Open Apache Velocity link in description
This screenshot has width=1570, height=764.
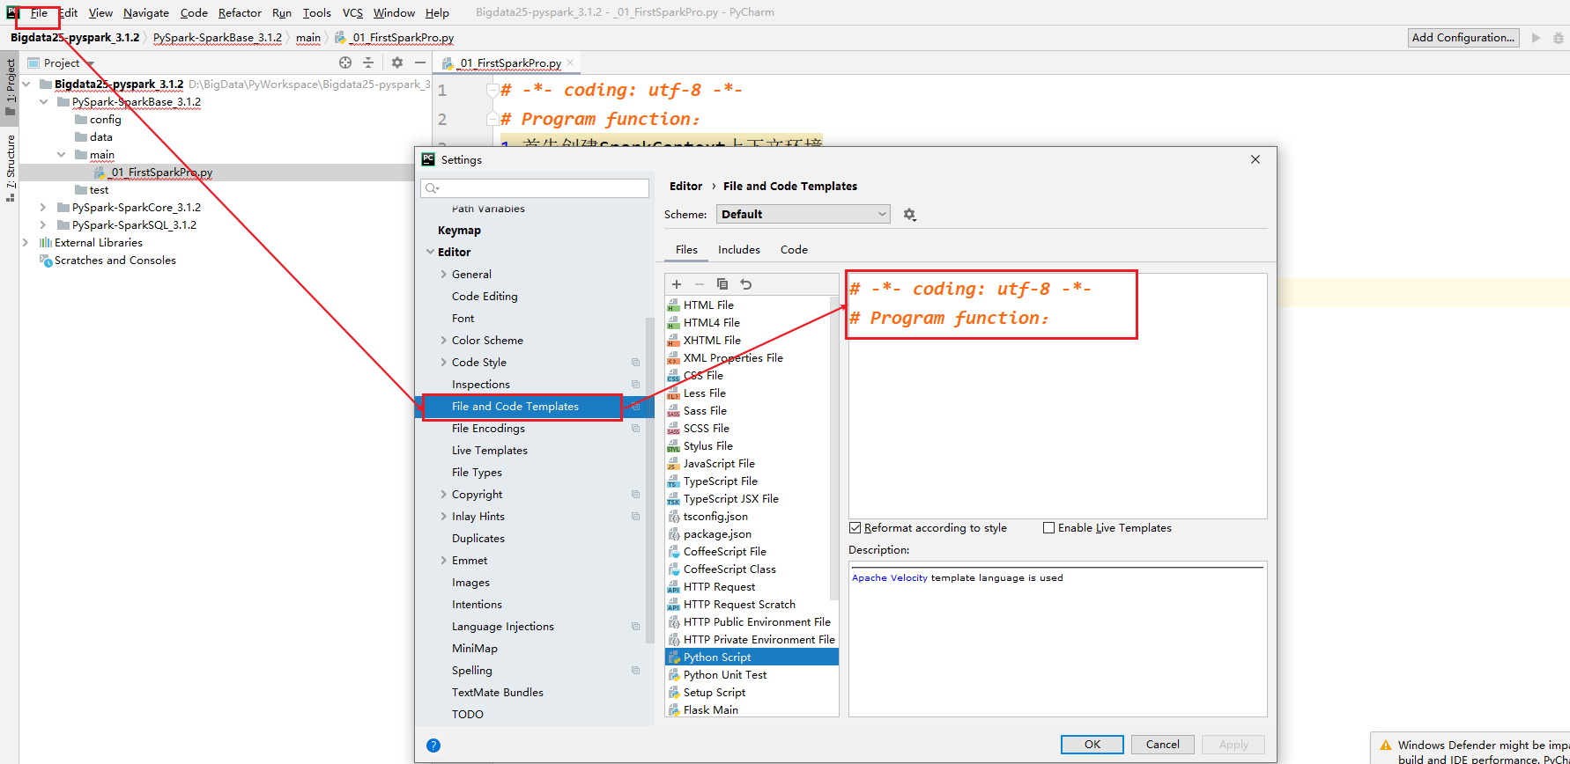point(890,578)
